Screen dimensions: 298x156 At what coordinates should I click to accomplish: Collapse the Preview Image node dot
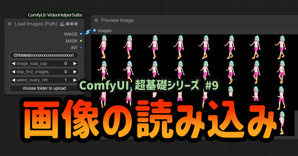coord(96,20)
